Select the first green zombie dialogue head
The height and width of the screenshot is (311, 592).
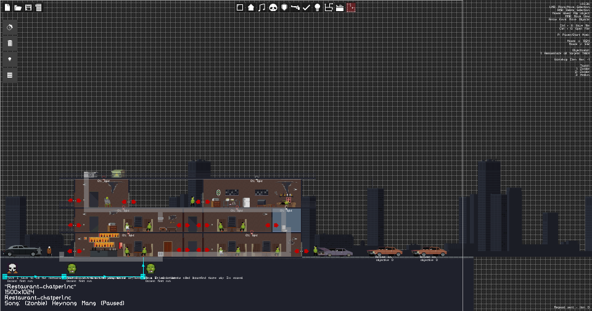tap(72, 268)
